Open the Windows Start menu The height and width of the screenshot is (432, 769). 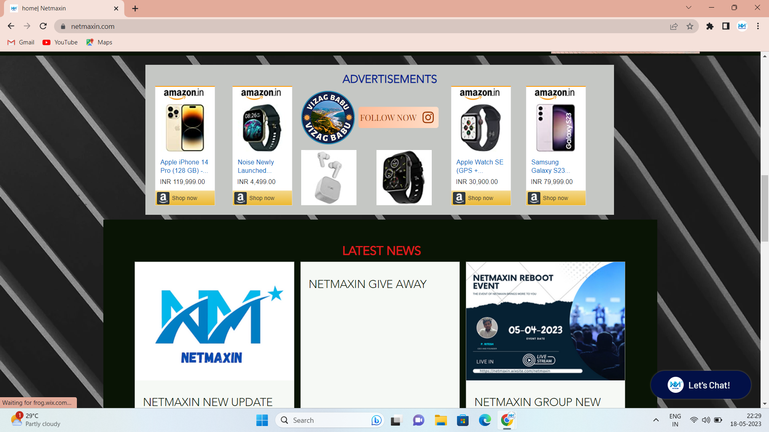point(262,420)
